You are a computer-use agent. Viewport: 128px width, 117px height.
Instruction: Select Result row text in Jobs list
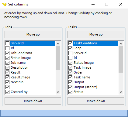click(x=16, y=72)
